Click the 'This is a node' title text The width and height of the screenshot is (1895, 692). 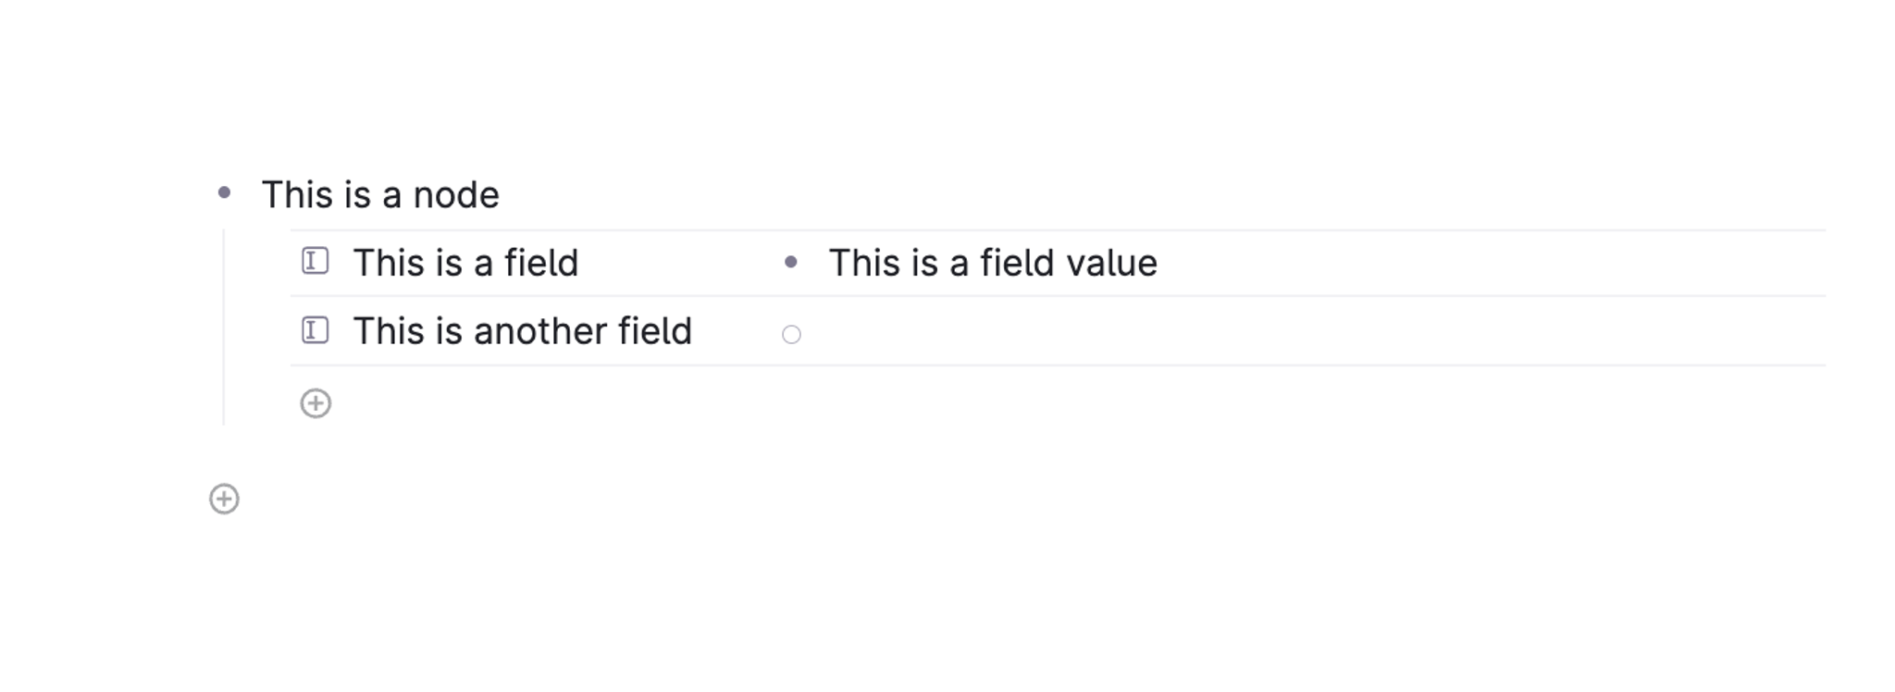[381, 193]
